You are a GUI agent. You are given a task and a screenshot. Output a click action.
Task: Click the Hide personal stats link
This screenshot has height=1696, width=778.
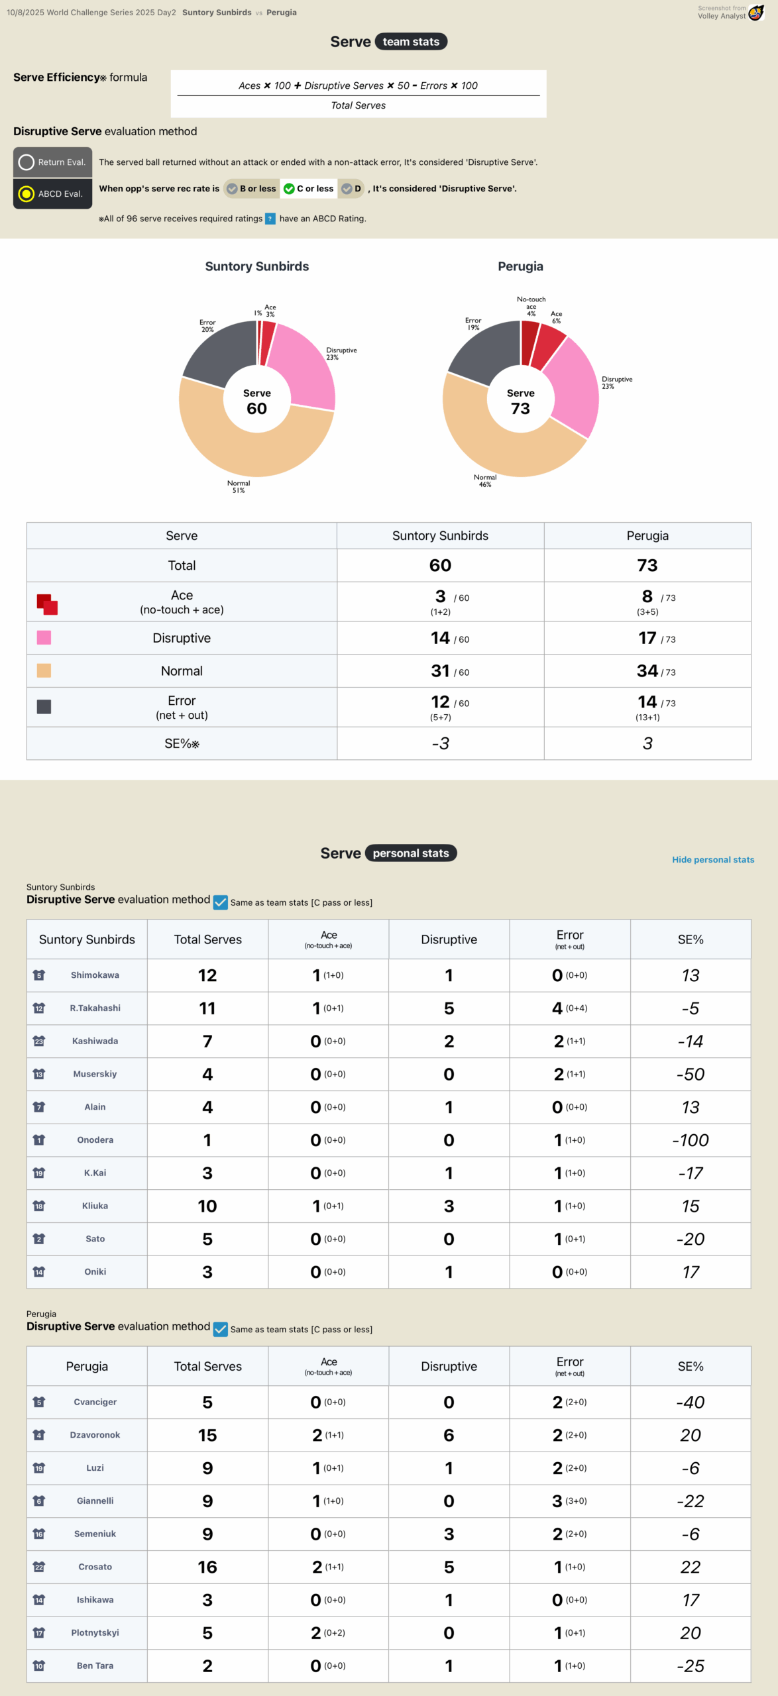coord(713,860)
